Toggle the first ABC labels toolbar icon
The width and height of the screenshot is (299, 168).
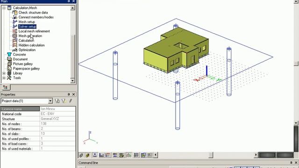115,155
